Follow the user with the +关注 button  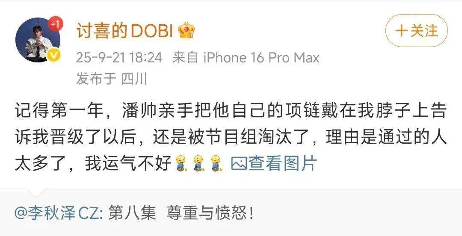pyautogui.click(x=416, y=31)
